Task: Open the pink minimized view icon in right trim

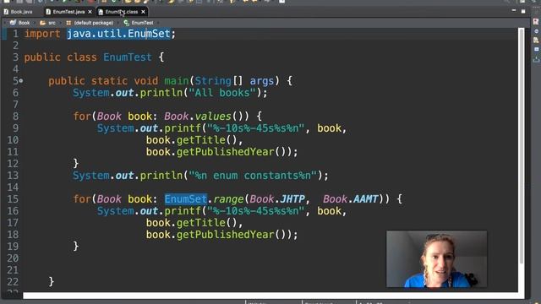Action: click(536, 22)
